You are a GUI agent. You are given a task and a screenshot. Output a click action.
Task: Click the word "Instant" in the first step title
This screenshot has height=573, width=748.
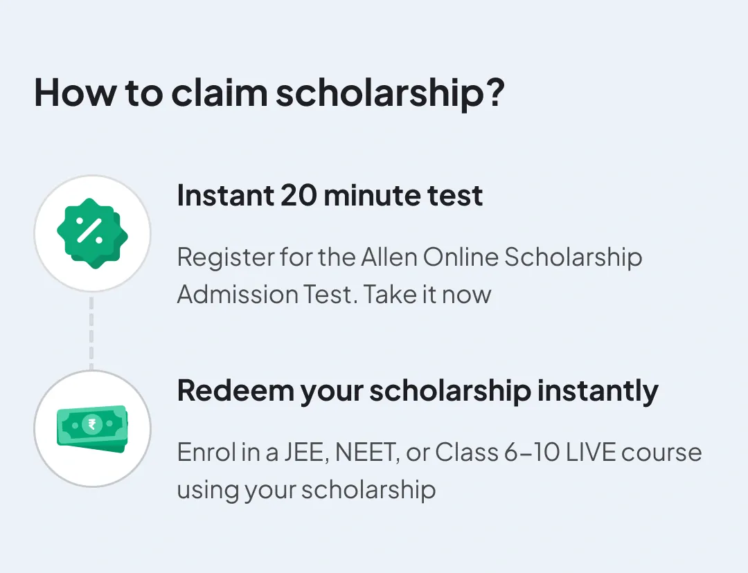(224, 196)
